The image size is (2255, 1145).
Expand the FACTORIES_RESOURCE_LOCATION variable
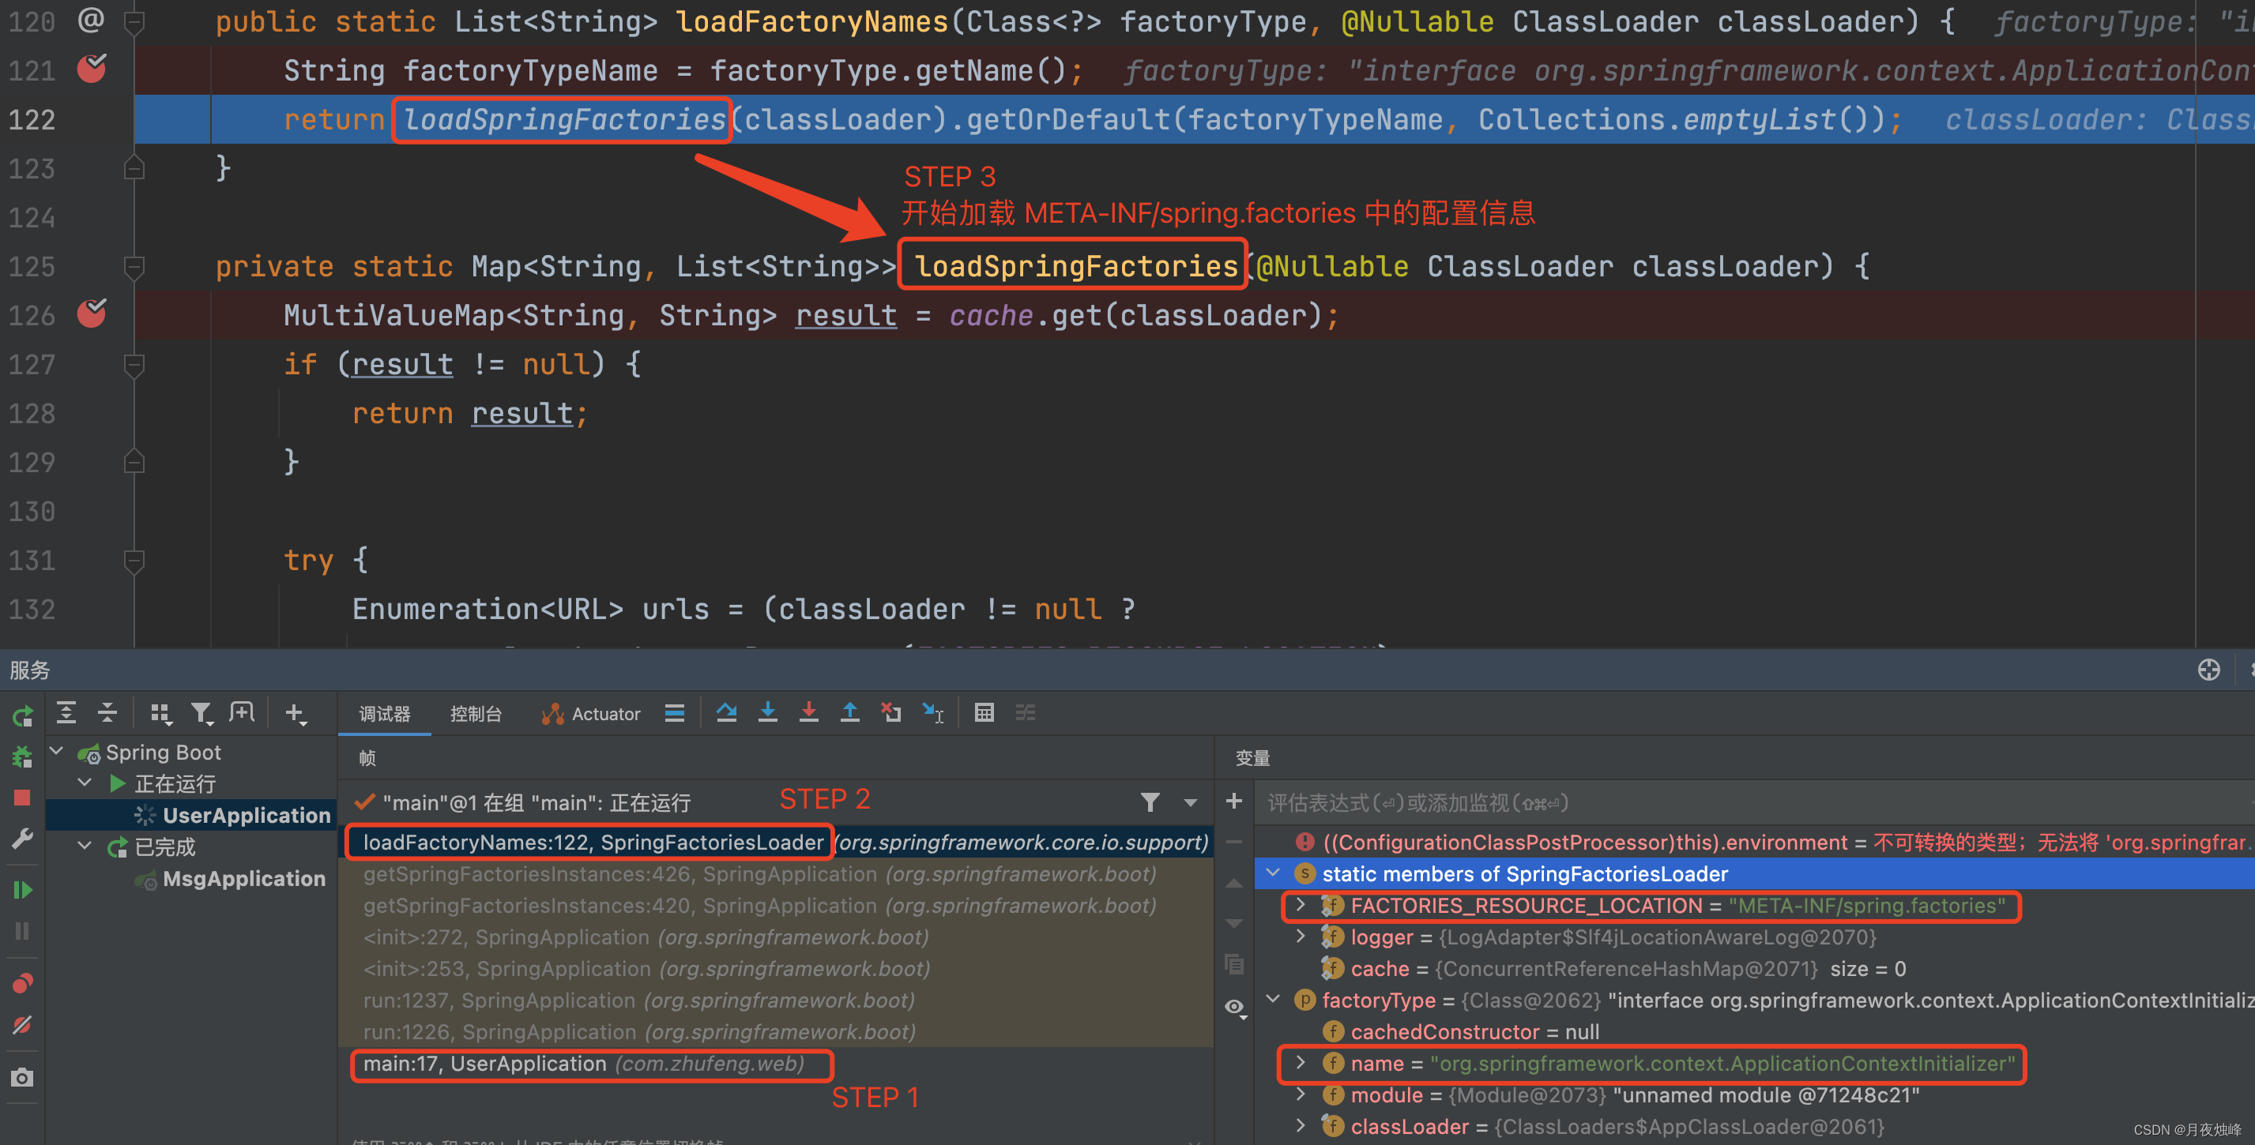[1301, 905]
